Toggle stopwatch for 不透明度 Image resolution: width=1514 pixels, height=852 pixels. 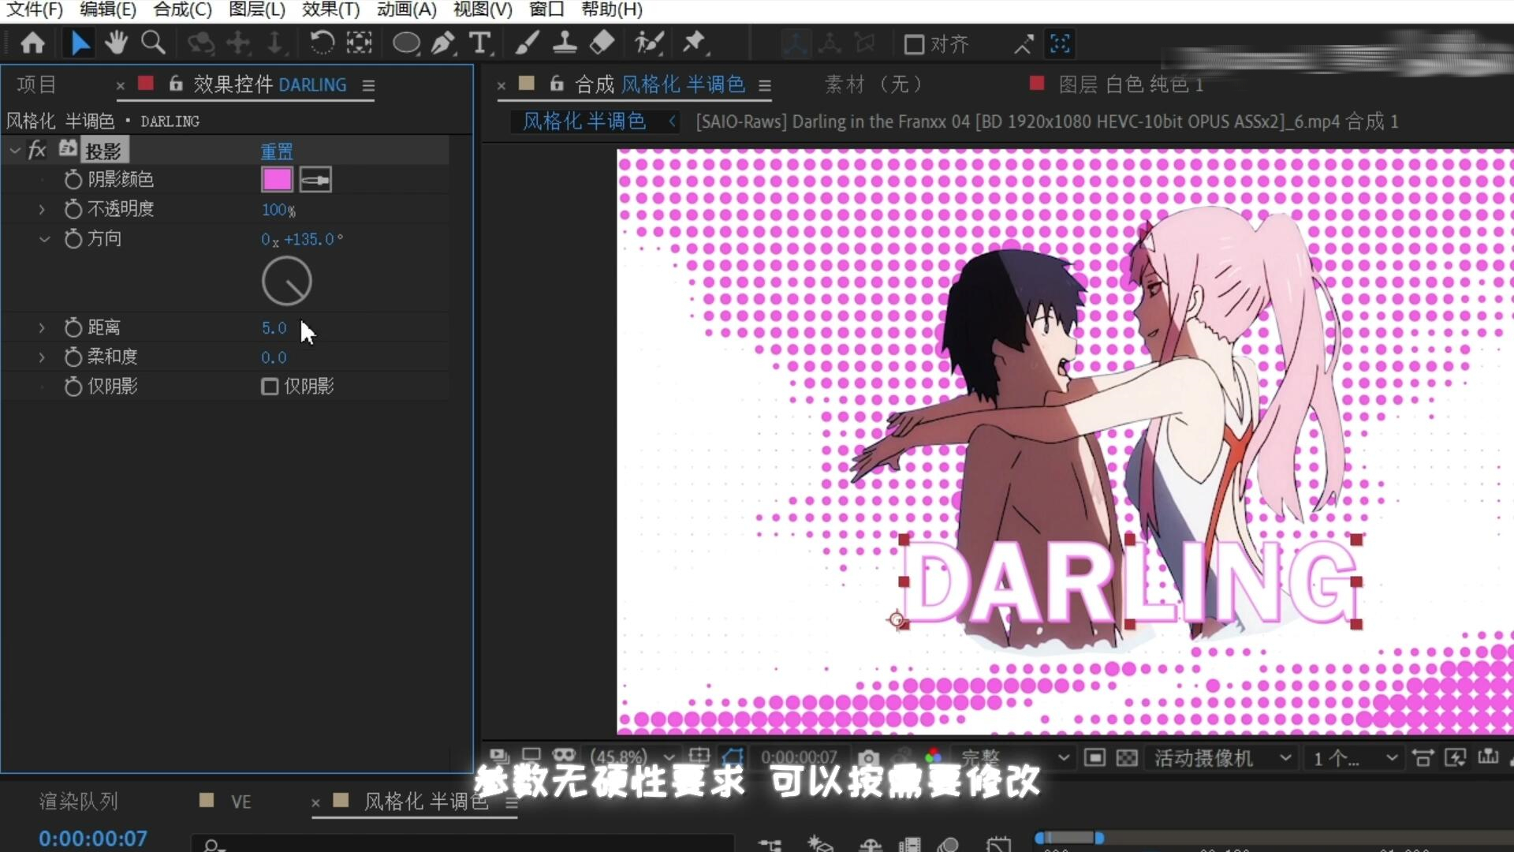(x=73, y=209)
